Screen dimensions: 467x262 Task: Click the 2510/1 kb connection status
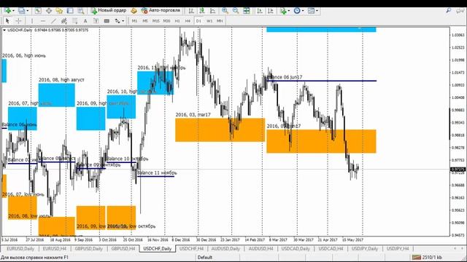(x=428, y=257)
